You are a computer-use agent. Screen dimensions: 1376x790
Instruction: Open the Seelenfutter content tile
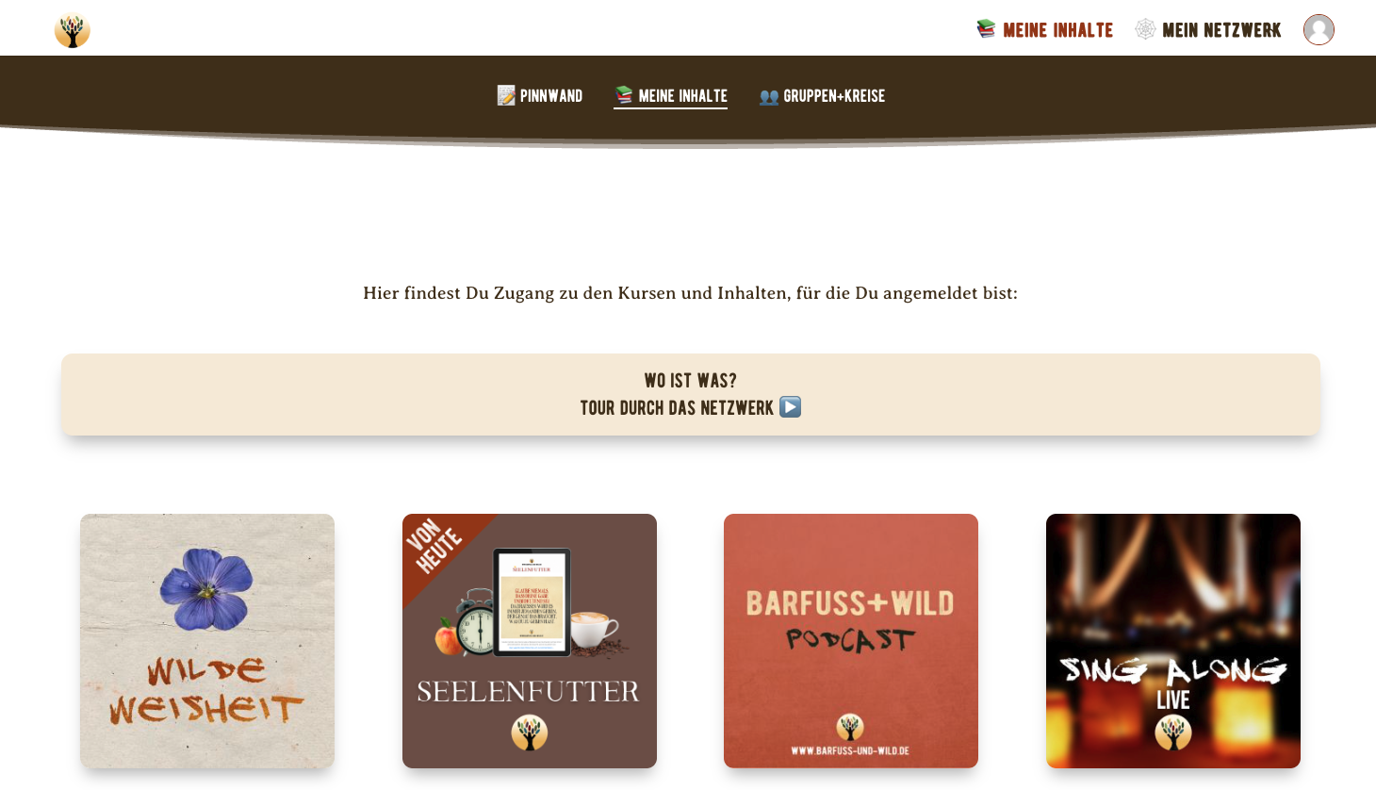pos(530,641)
